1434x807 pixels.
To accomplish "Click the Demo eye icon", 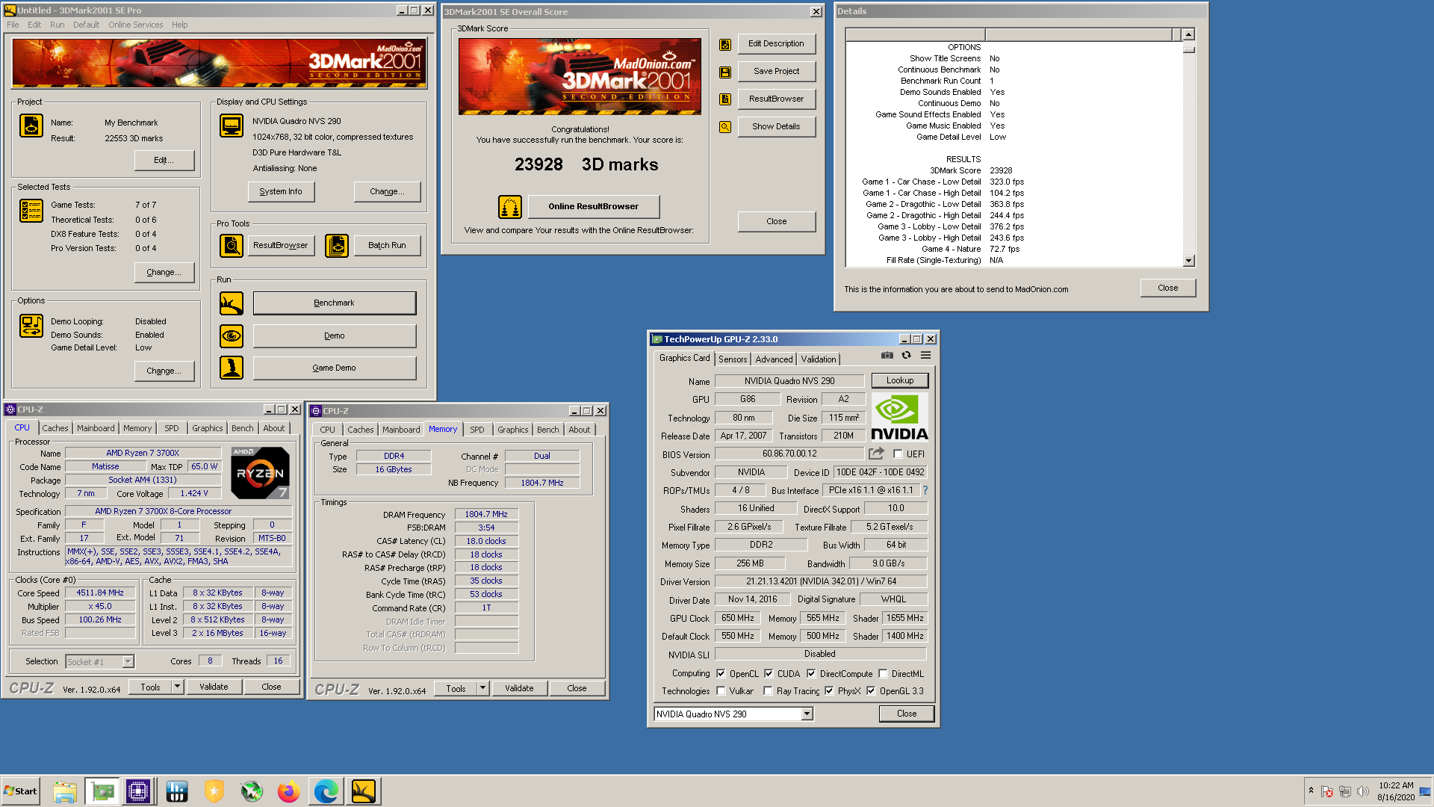I will [x=232, y=336].
